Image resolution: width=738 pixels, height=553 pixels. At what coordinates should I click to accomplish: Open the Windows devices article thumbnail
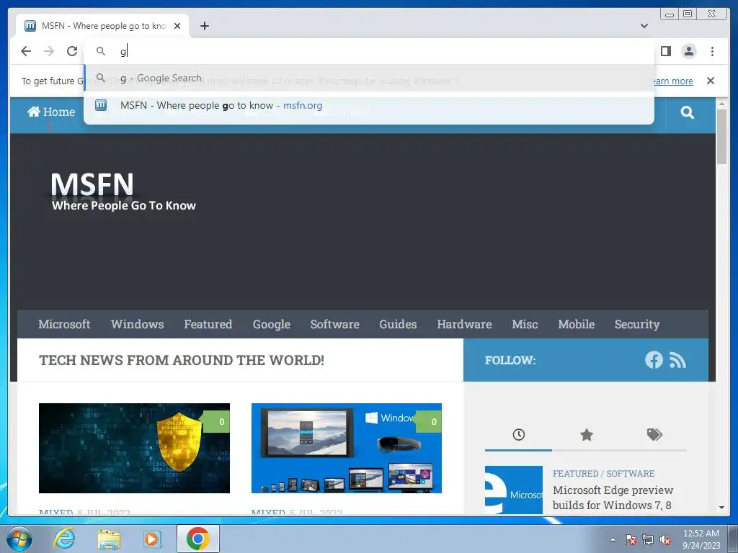coord(347,448)
